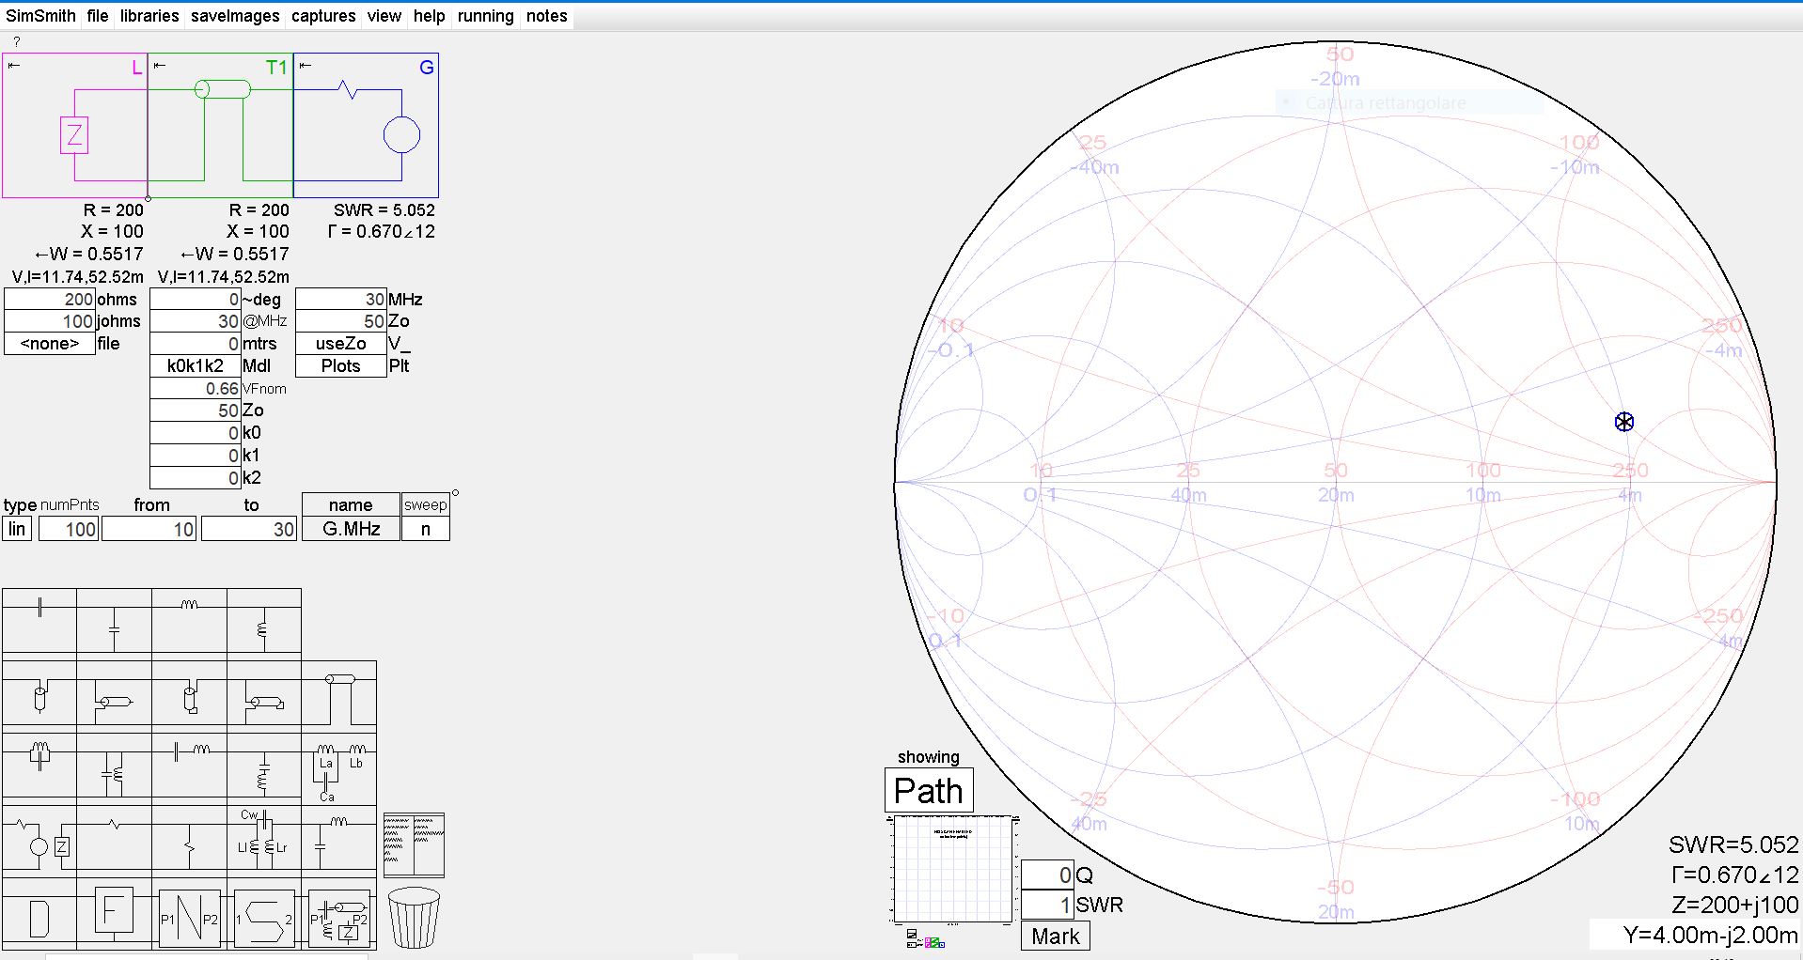Open the saveImages menu
This screenshot has width=1803, height=960.
(x=235, y=16)
